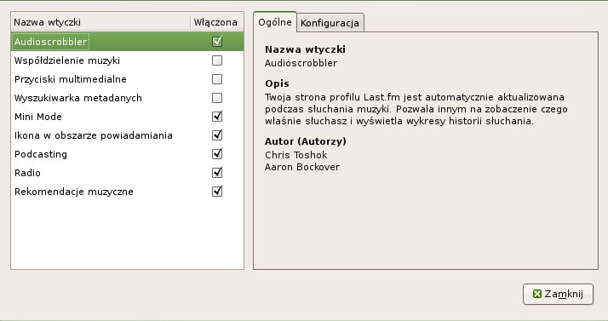608x321 pixels.
Task: Enable the Współdzielenie muzyki checkbox
Action: coord(217,60)
